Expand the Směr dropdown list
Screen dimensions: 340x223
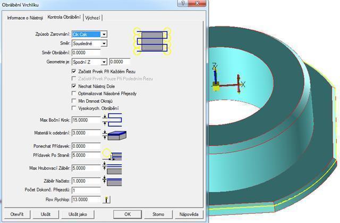coord(104,43)
